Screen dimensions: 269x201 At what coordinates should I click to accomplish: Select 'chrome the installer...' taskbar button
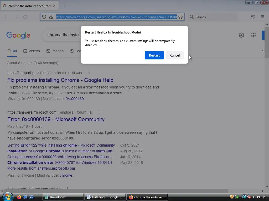[147, 197]
